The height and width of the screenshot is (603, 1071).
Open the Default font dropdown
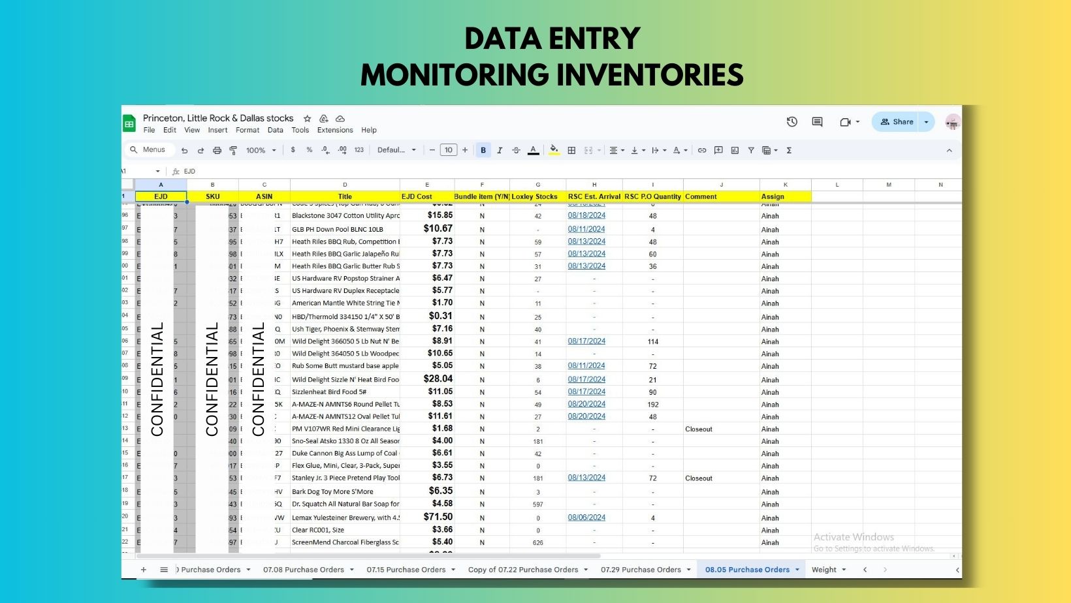click(x=396, y=150)
